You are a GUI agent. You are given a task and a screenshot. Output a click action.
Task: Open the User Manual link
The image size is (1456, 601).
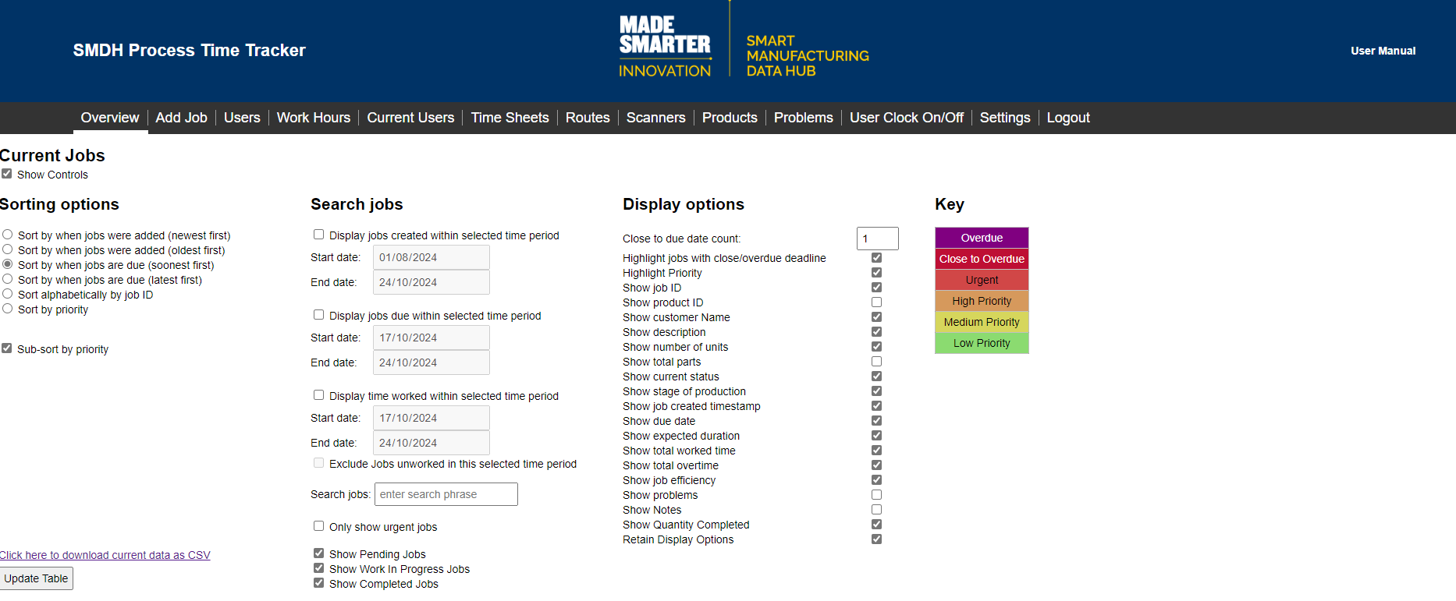(x=1383, y=51)
